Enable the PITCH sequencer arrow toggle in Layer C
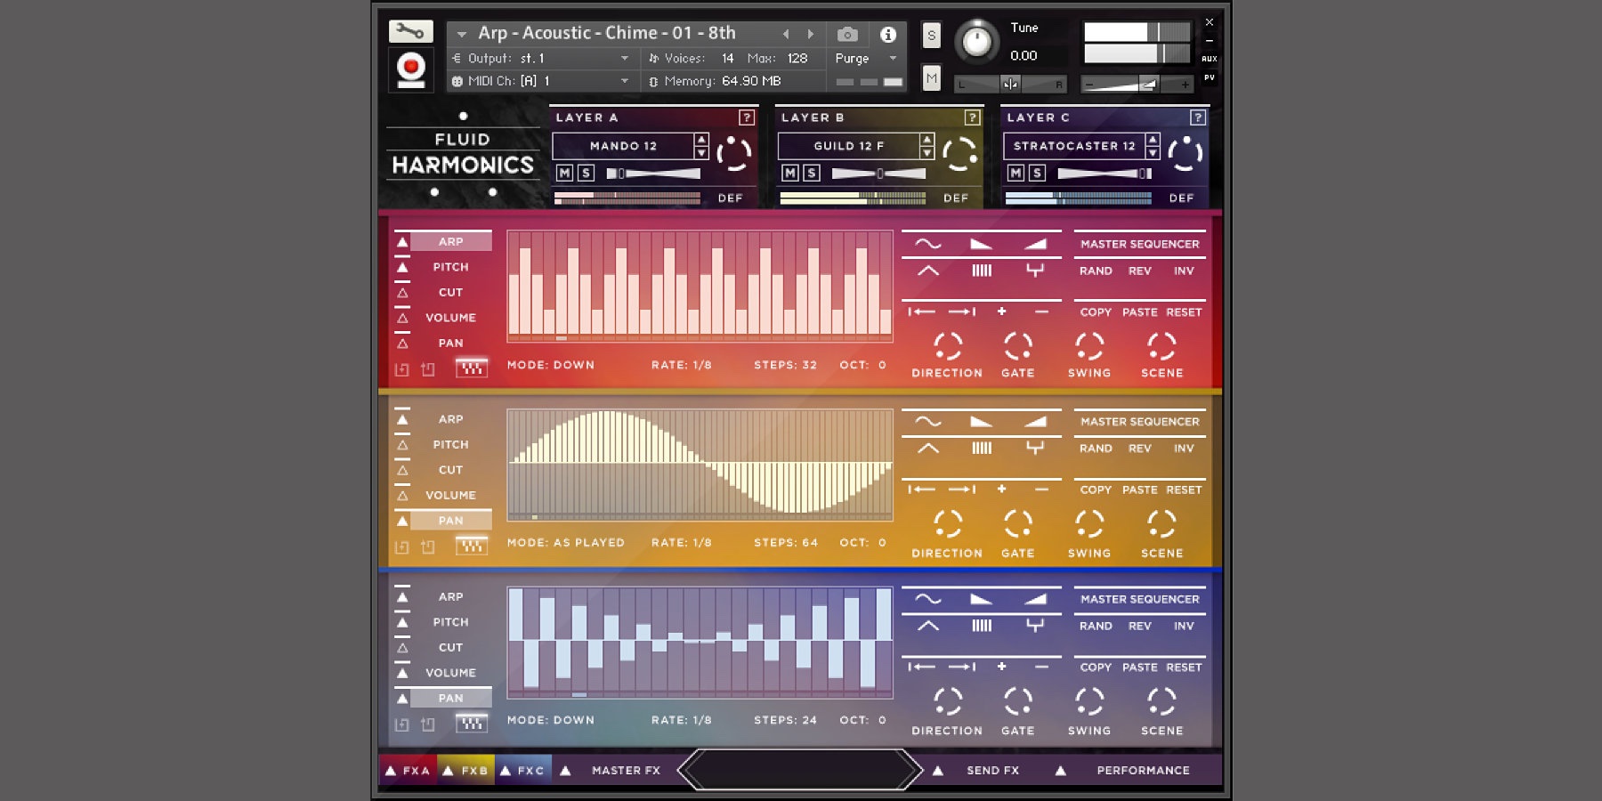This screenshot has height=801, width=1602. (x=402, y=622)
